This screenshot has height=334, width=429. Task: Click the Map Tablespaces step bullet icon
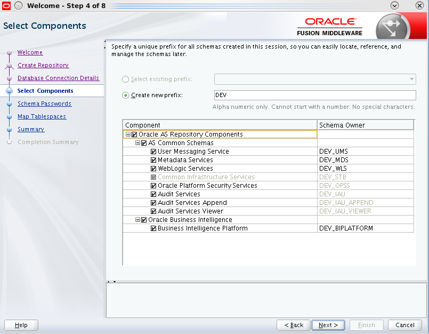9,117
